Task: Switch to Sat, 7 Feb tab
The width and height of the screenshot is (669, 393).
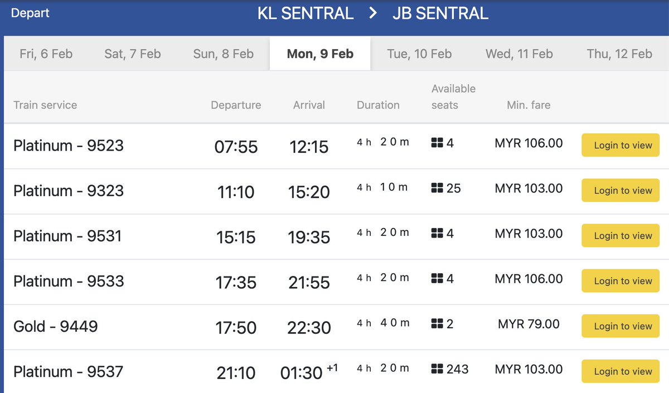Action: [x=133, y=54]
